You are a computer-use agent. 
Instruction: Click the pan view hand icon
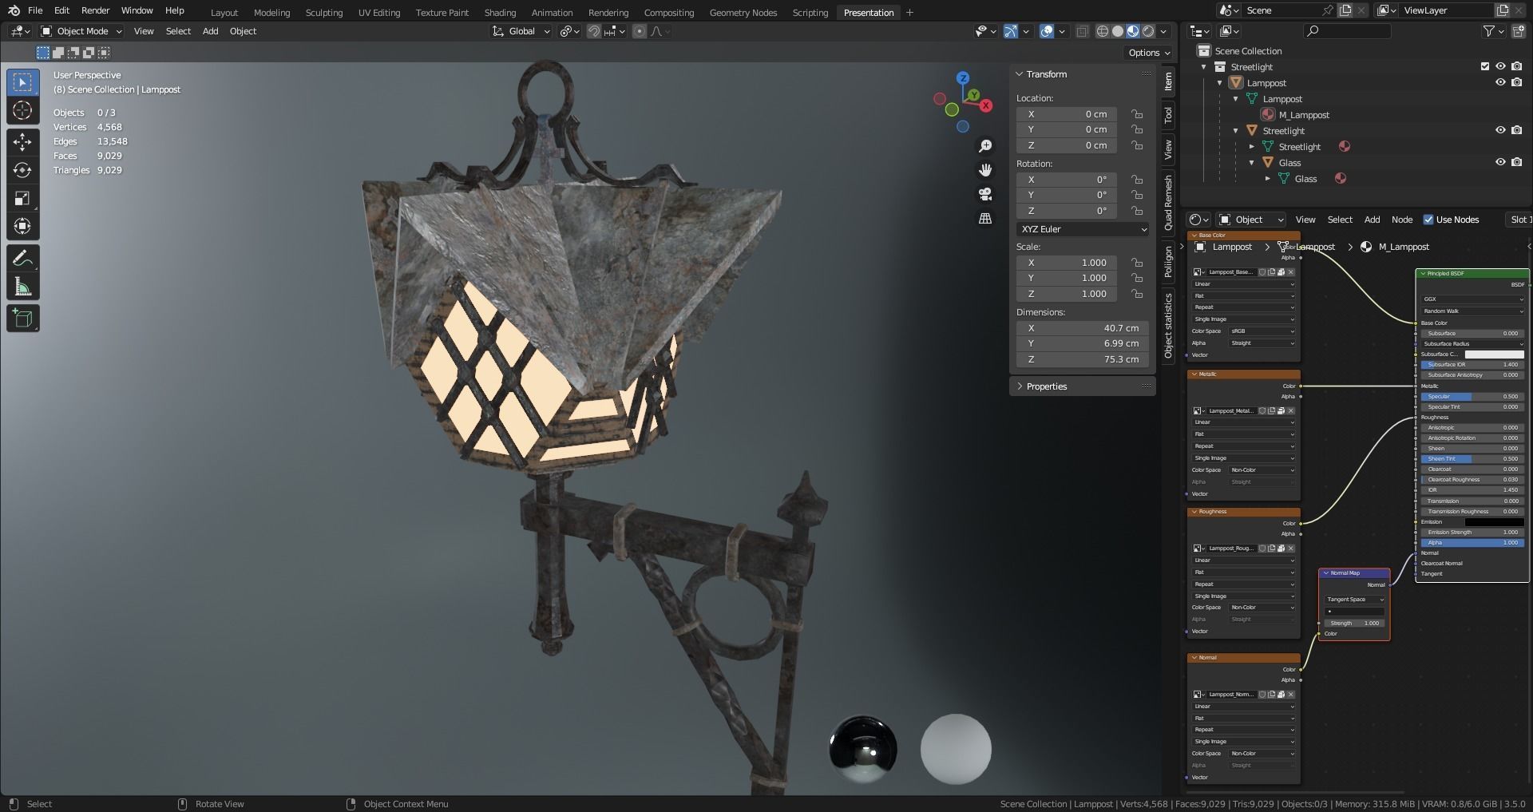[985, 170]
